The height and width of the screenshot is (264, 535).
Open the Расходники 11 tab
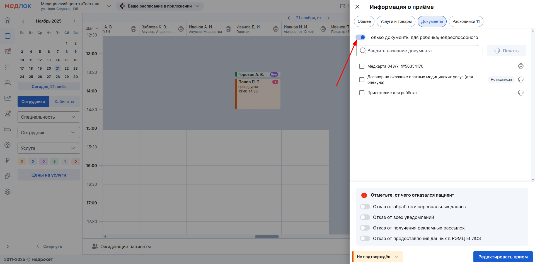(x=466, y=21)
